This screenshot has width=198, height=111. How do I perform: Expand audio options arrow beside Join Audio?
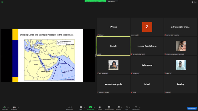tap(8, 107)
